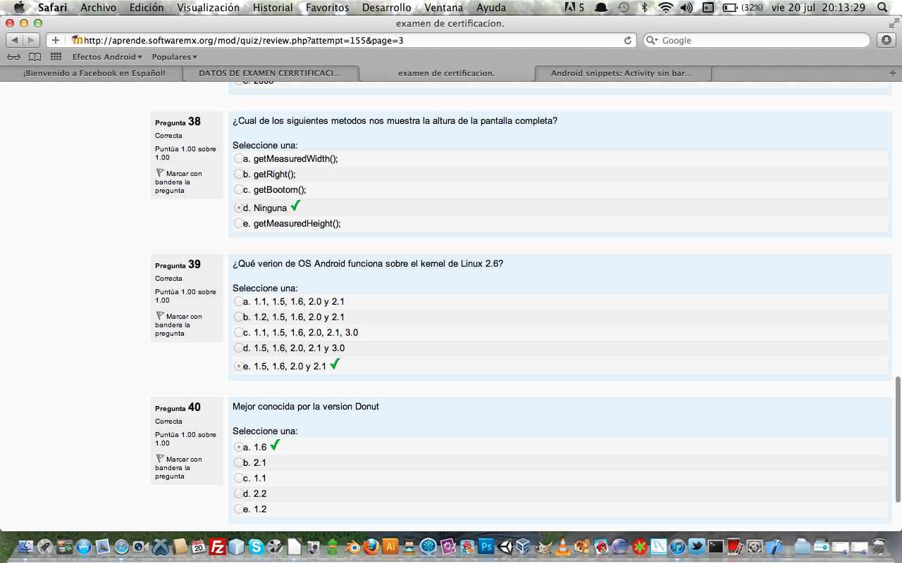Choose option c. 1.1, 1.5, 1.6, 2.0, 2.1, 3.0

(x=238, y=333)
